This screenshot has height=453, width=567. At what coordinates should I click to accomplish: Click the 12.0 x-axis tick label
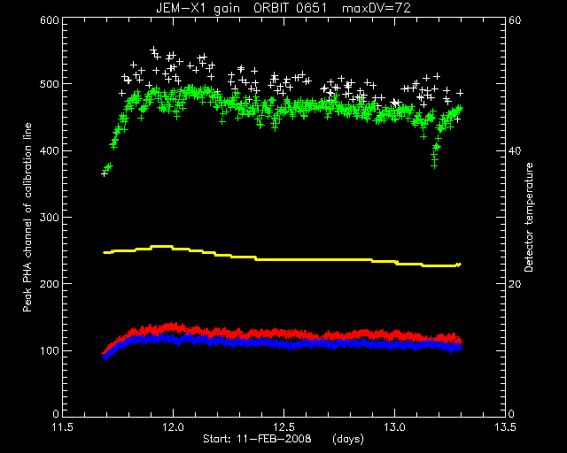point(174,427)
